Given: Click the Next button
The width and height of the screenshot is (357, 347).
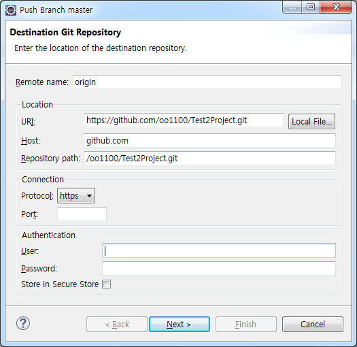Looking at the screenshot, I should [180, 325].
